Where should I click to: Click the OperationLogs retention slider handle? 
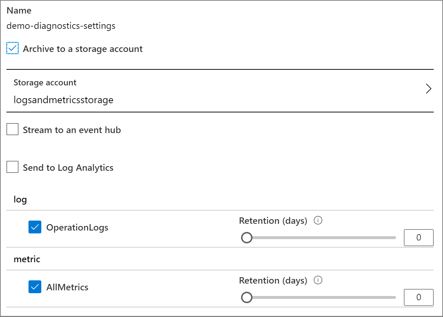click(246, 238)
